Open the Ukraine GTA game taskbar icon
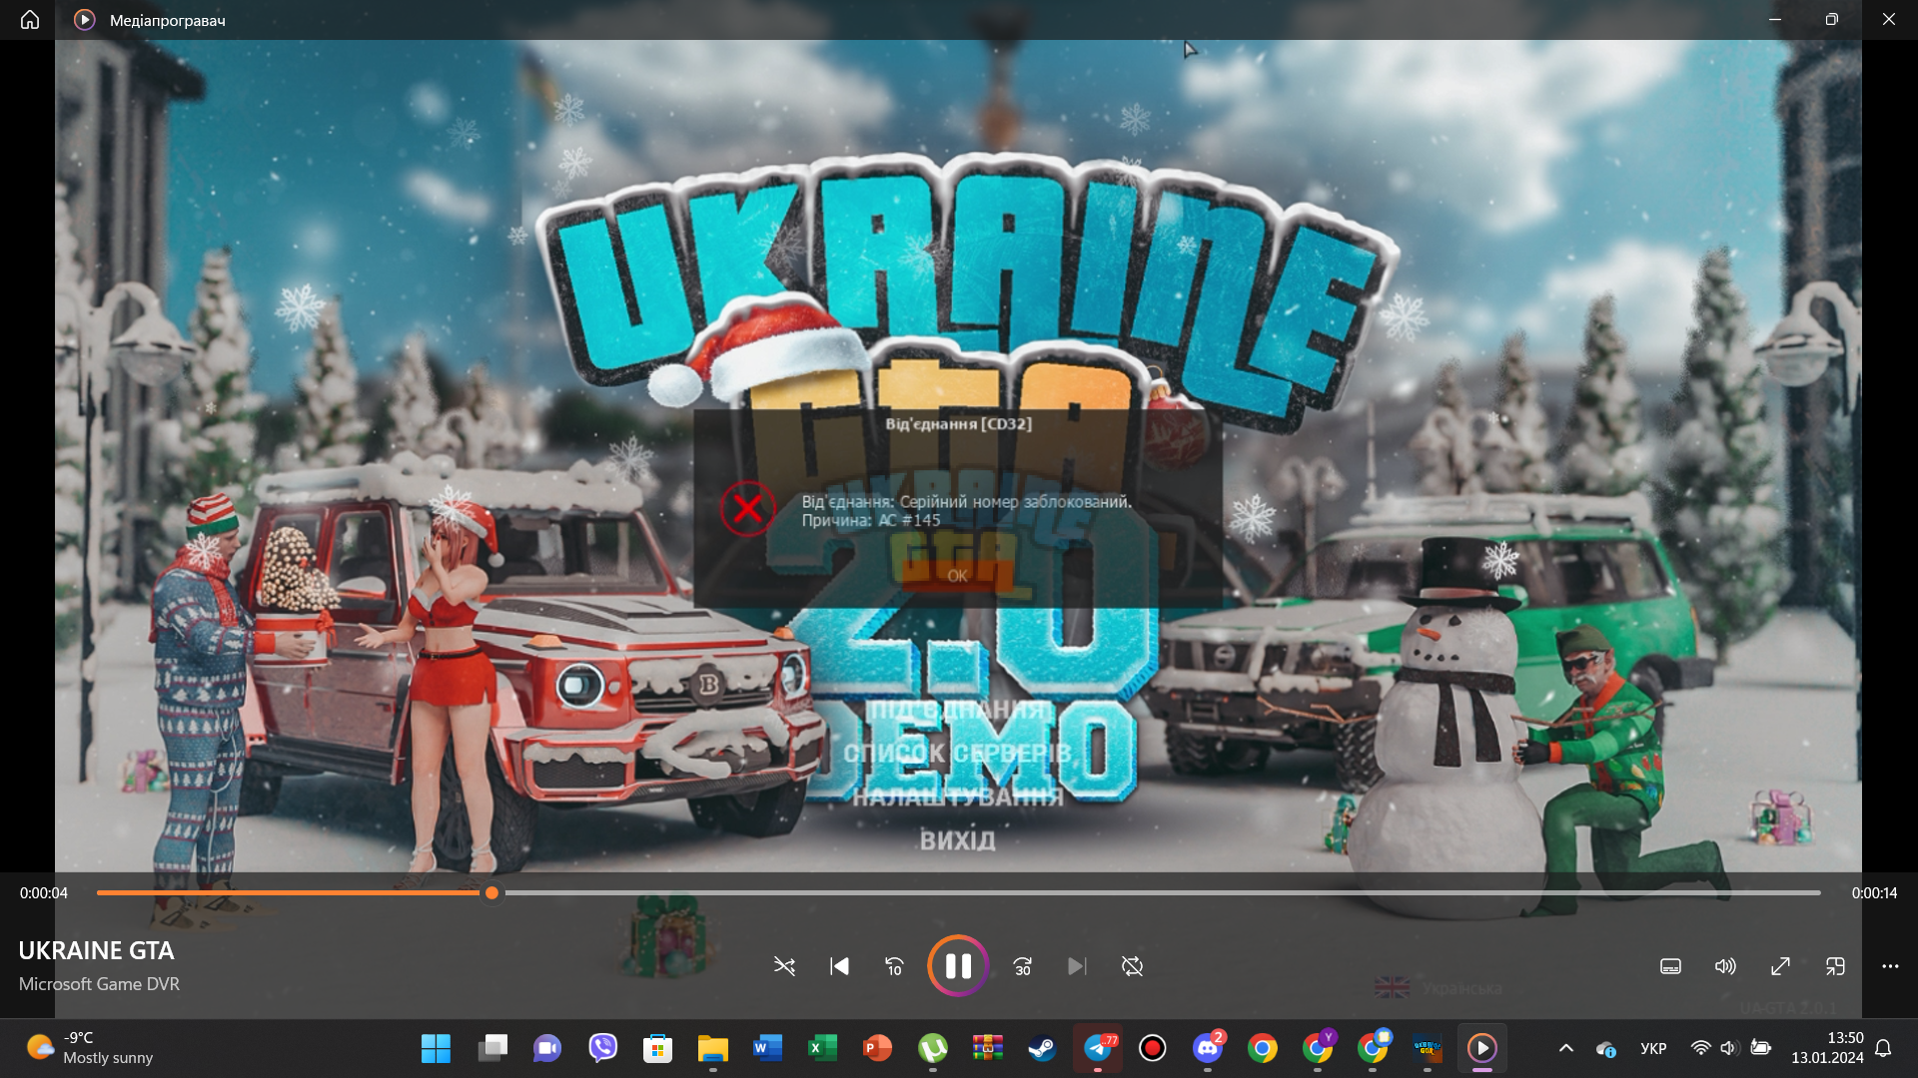Screen dimensions: 1918x1078 (1428, 1048)
